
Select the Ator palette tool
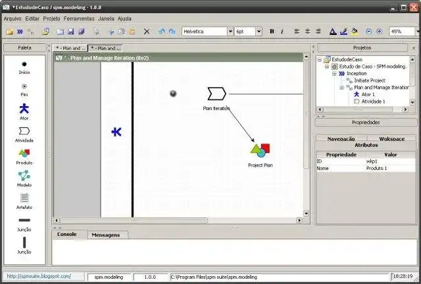coord(24,111)
